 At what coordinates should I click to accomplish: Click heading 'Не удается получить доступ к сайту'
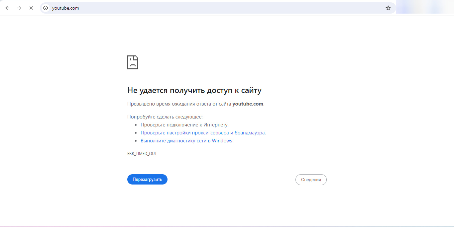tap(194, 90)
